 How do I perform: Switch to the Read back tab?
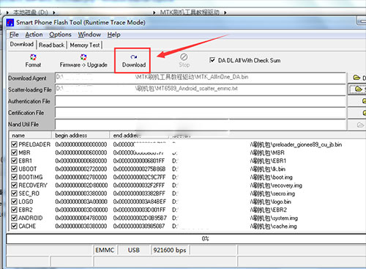pyautogui.click(x=51, y=45)
